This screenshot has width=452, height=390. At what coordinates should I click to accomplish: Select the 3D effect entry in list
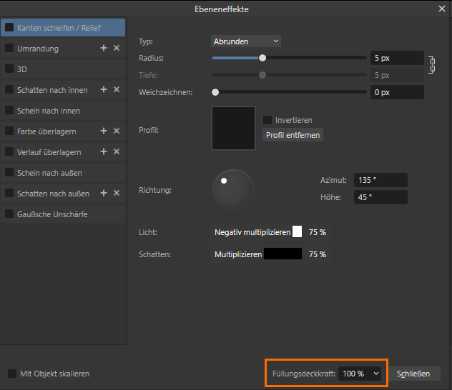tap(22, 69)
